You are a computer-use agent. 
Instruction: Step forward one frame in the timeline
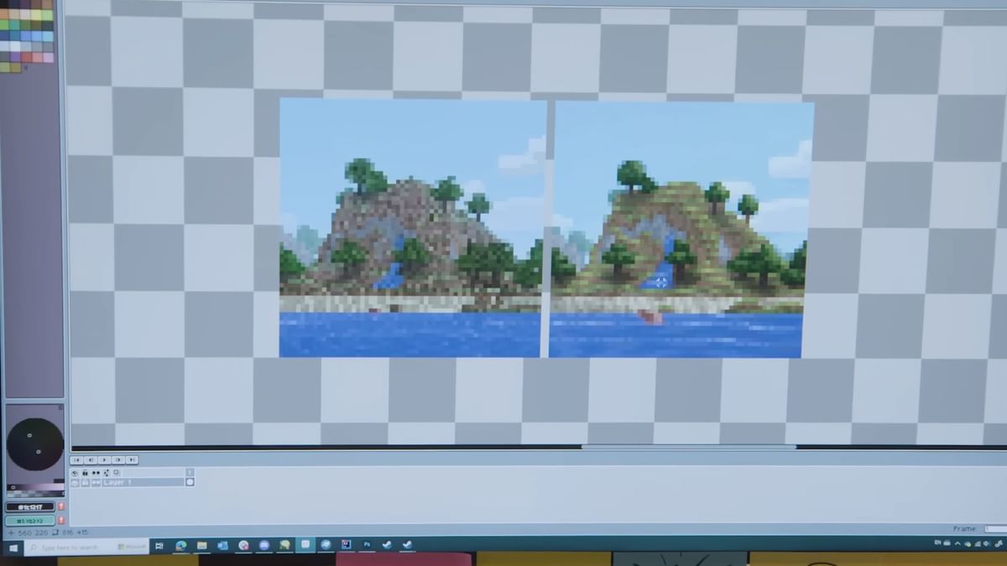[117, 460]
